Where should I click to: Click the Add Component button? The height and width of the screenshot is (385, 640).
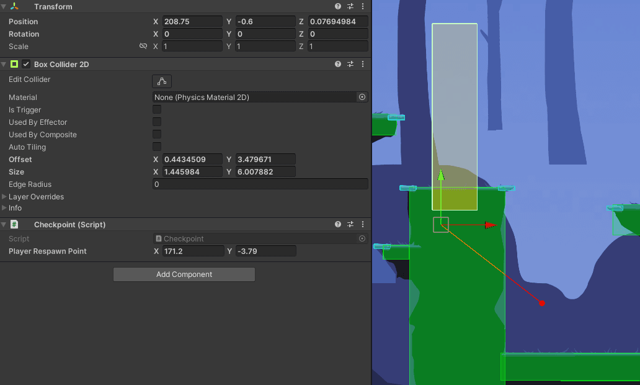(x=184, y=274)
